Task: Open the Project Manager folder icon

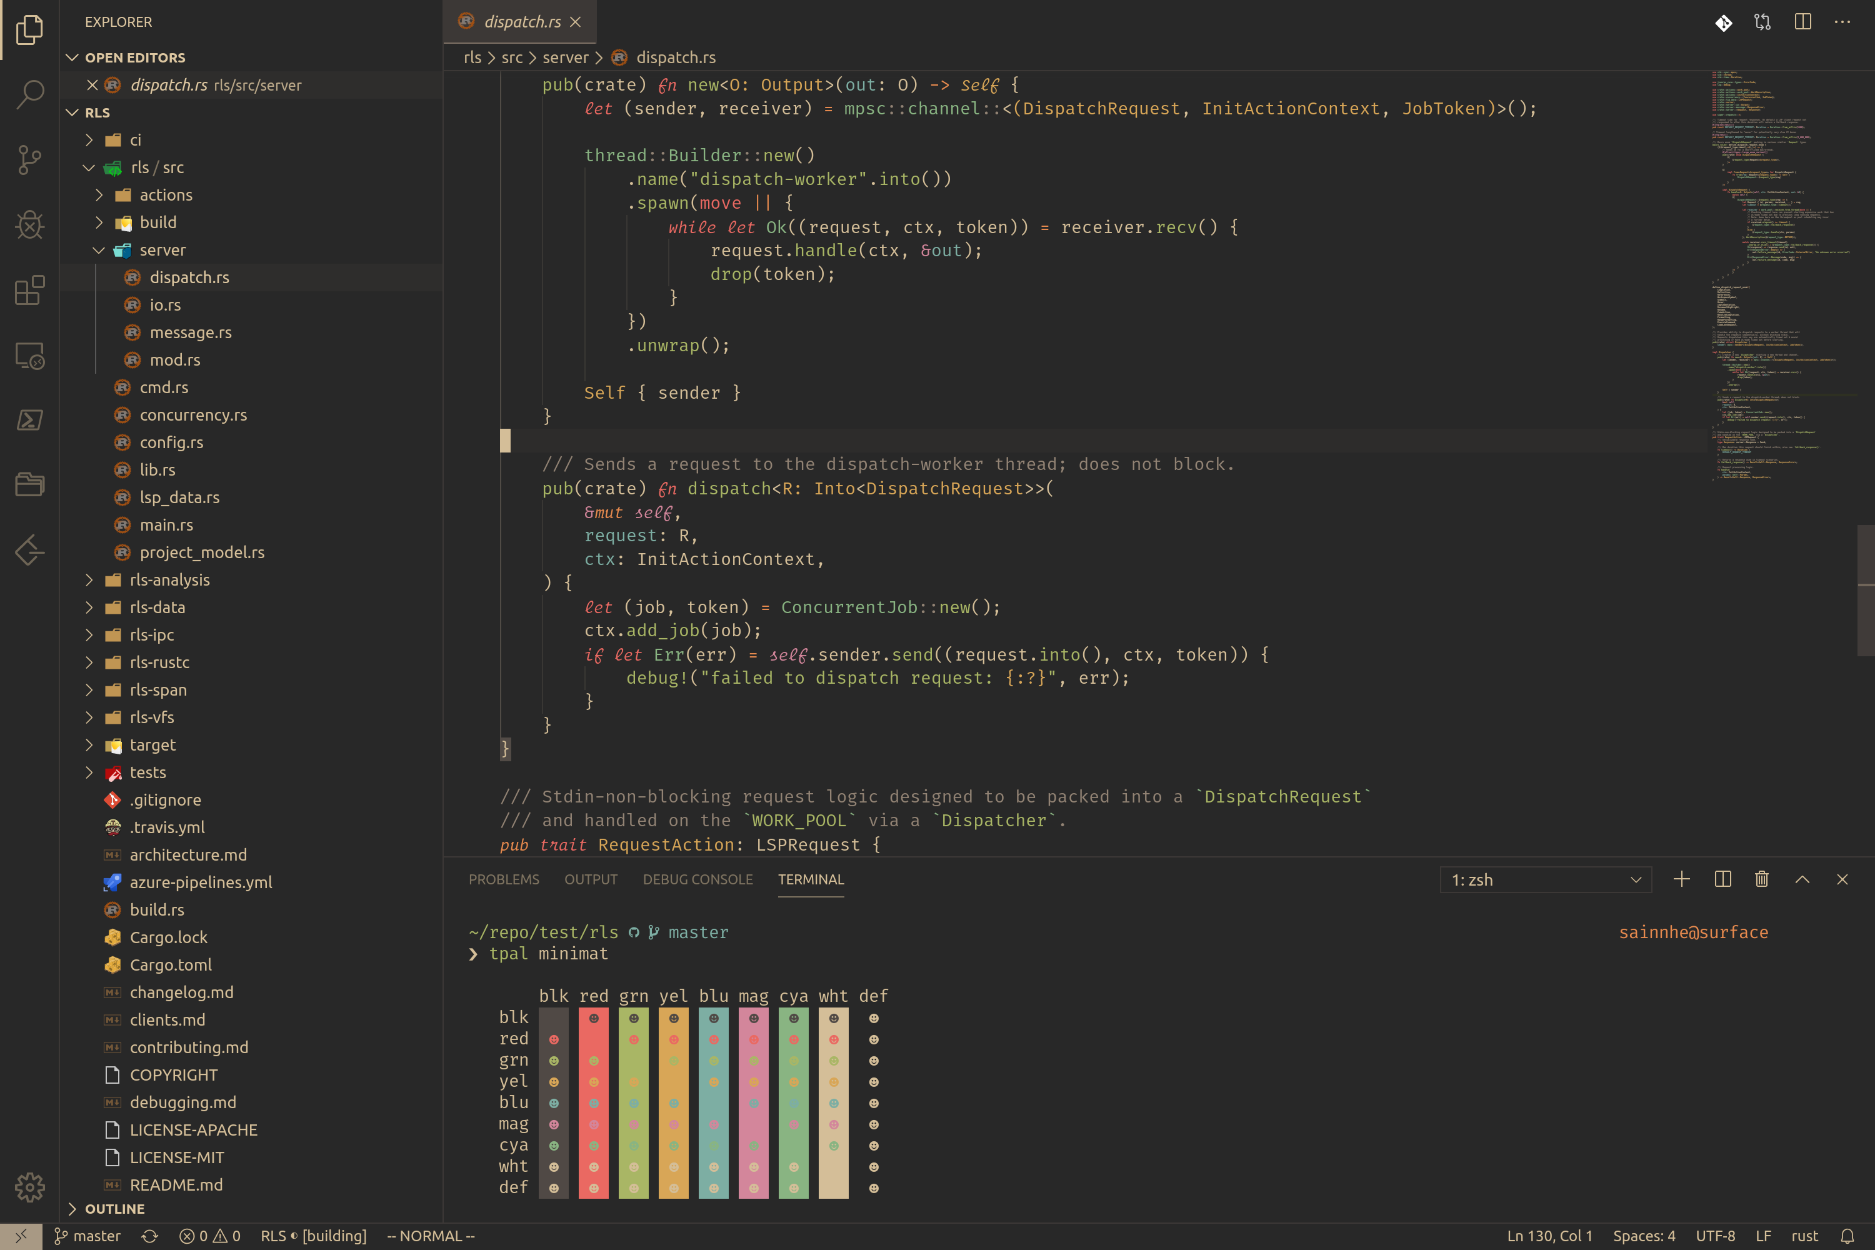Action: click(x=29, y=485)
